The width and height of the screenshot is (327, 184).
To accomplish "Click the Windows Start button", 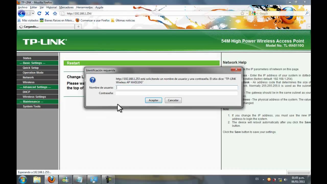I will pyautogui.click(x=23, y=179).
